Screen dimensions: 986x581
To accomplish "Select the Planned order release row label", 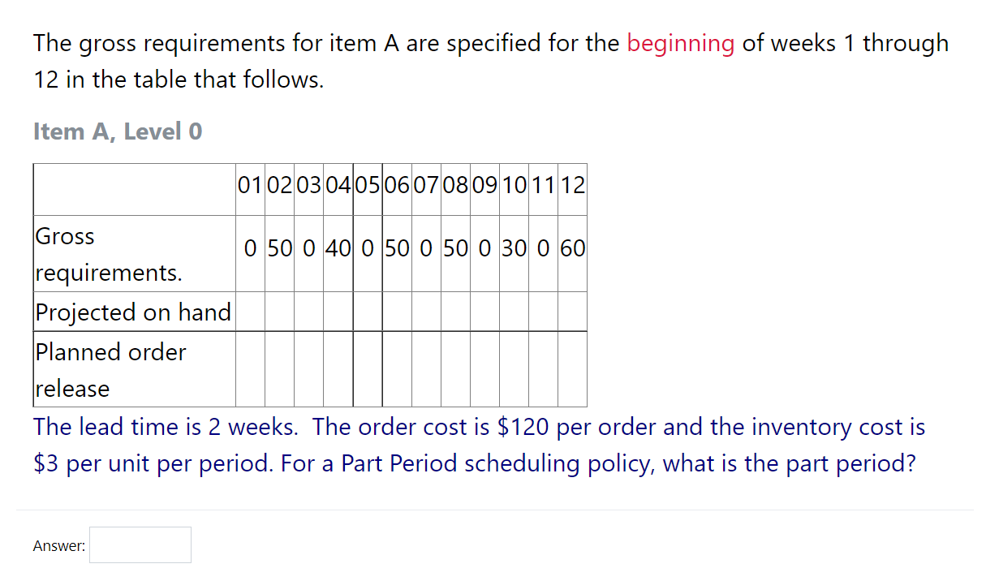I will point(110,369).
